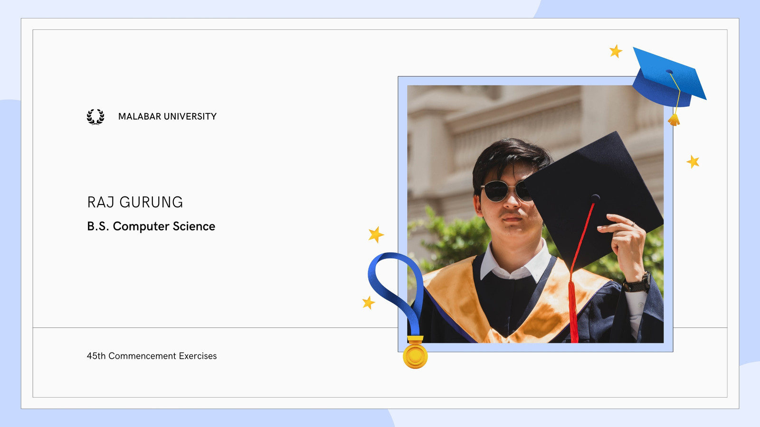Select the star beside the blue graduation cap
Screen dimensions: 760x427
616,51
